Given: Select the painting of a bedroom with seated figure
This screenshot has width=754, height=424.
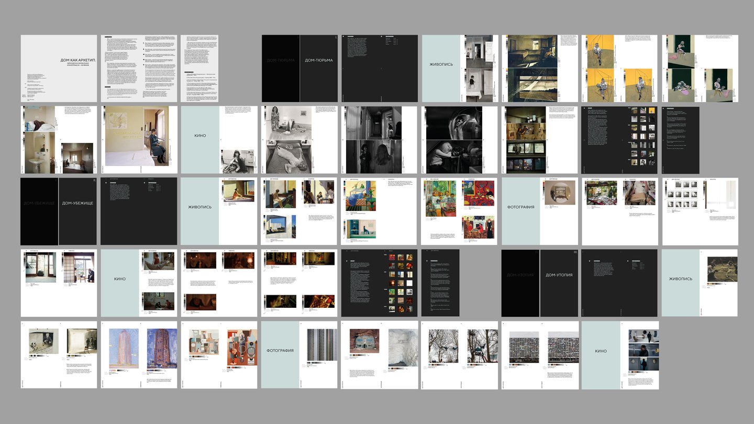Looking at the screenshot, I should (x=531, y=51).
